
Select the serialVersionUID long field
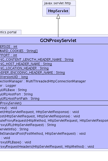pyautogui.click(x=14, y=77)
